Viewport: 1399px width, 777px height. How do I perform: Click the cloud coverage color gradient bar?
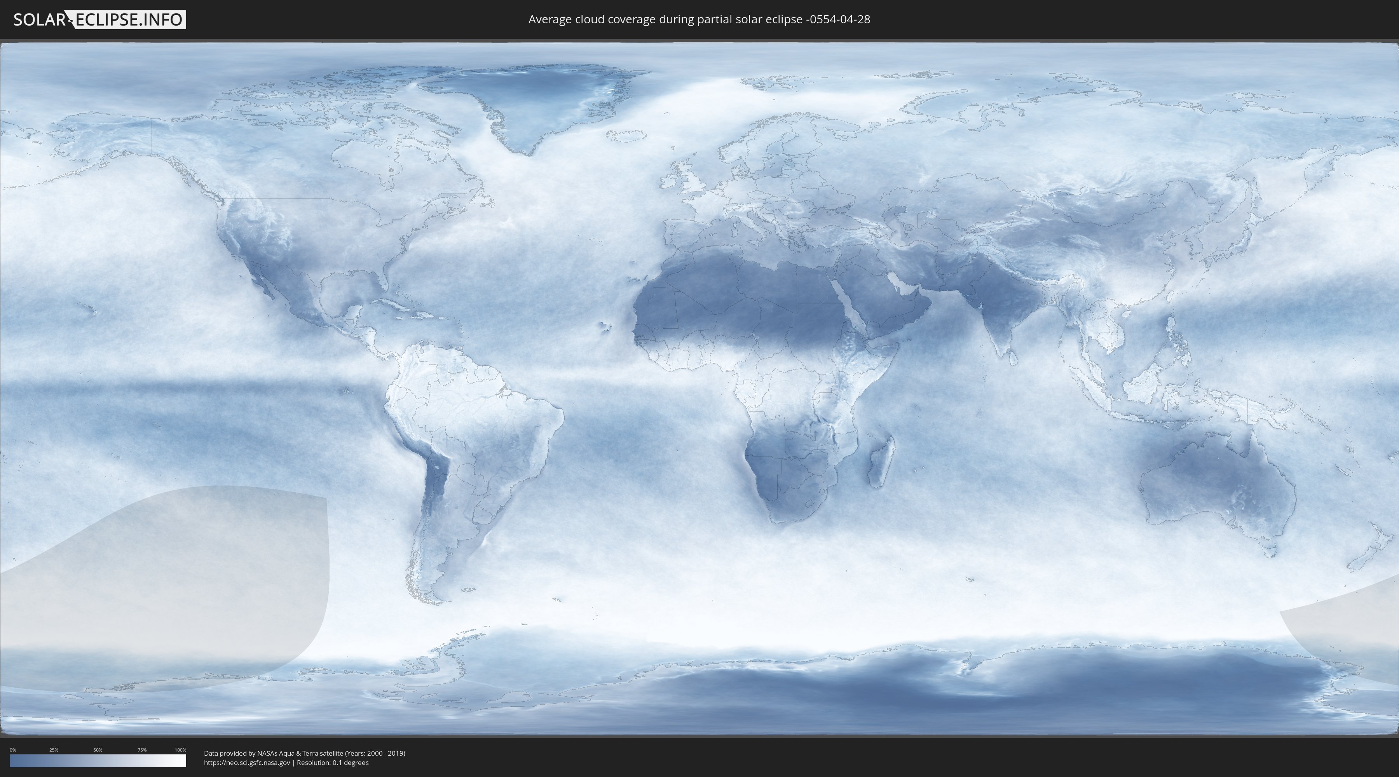click(x=98, y=761)
